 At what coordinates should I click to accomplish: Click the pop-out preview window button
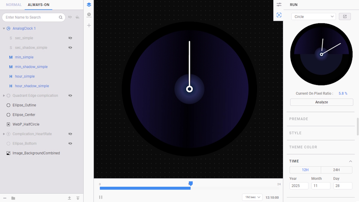tap(345, 16)
